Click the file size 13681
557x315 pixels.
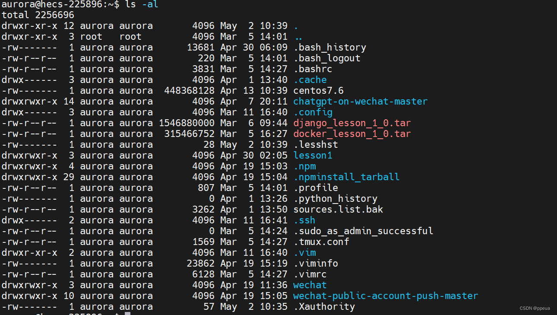pos(200,48)
